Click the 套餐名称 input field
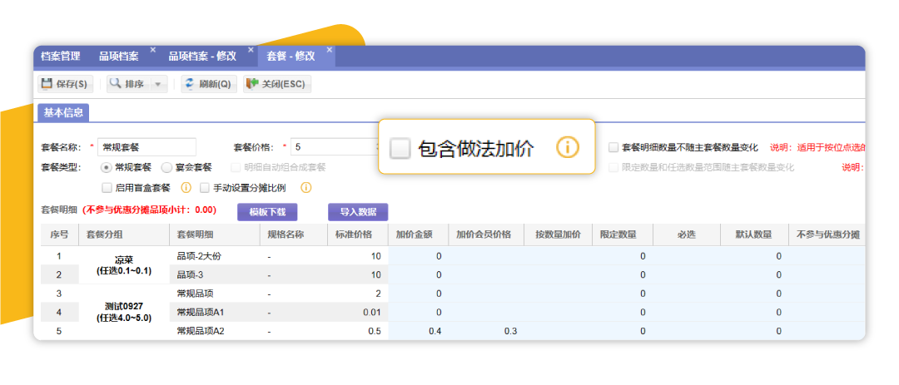The image size is (899, 385). click(147, 147)
